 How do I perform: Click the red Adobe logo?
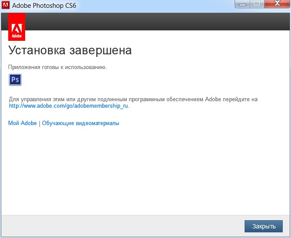coord(17,27)
